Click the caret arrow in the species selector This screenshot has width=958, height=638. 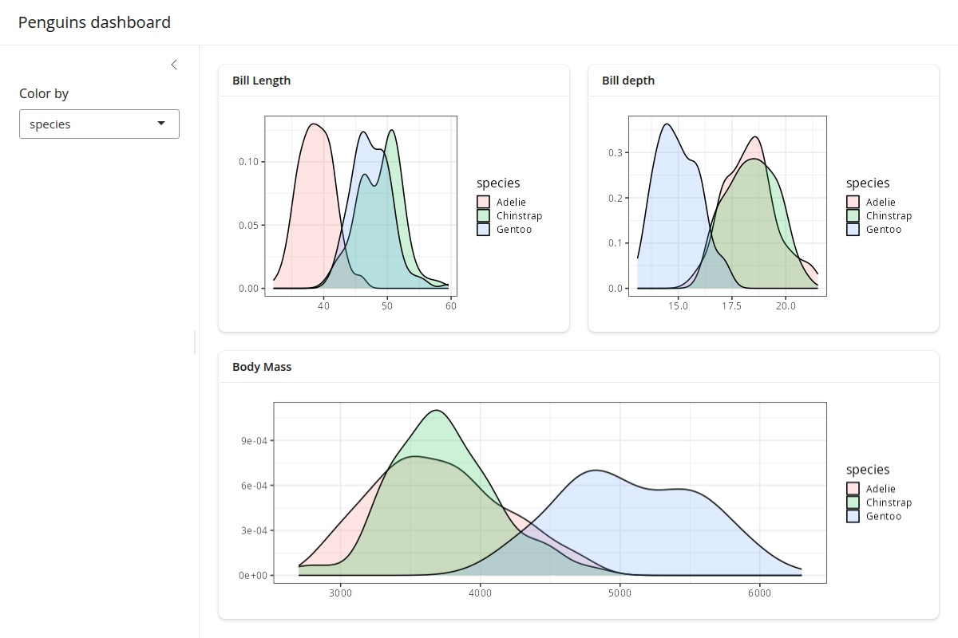(161, 124)
